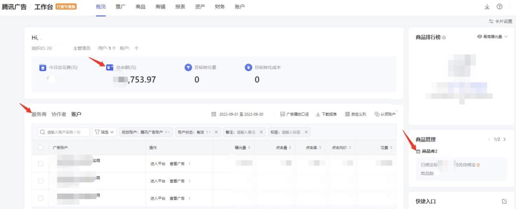
Task: Open the 财务 top navigation menu
Action: [220, 7]
